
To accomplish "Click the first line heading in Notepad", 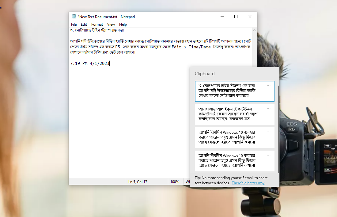I will point(97,30).
